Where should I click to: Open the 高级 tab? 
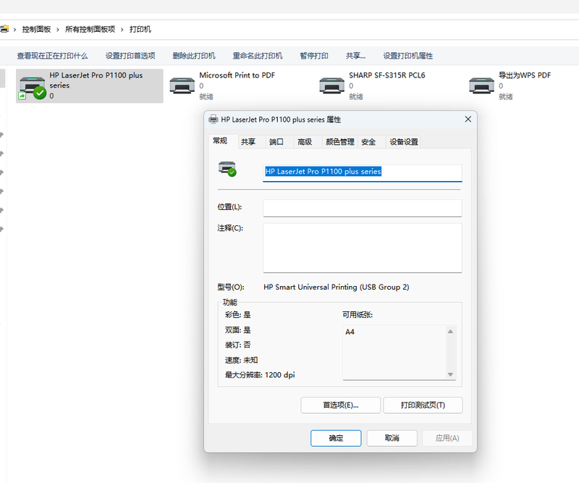point(305,142)
